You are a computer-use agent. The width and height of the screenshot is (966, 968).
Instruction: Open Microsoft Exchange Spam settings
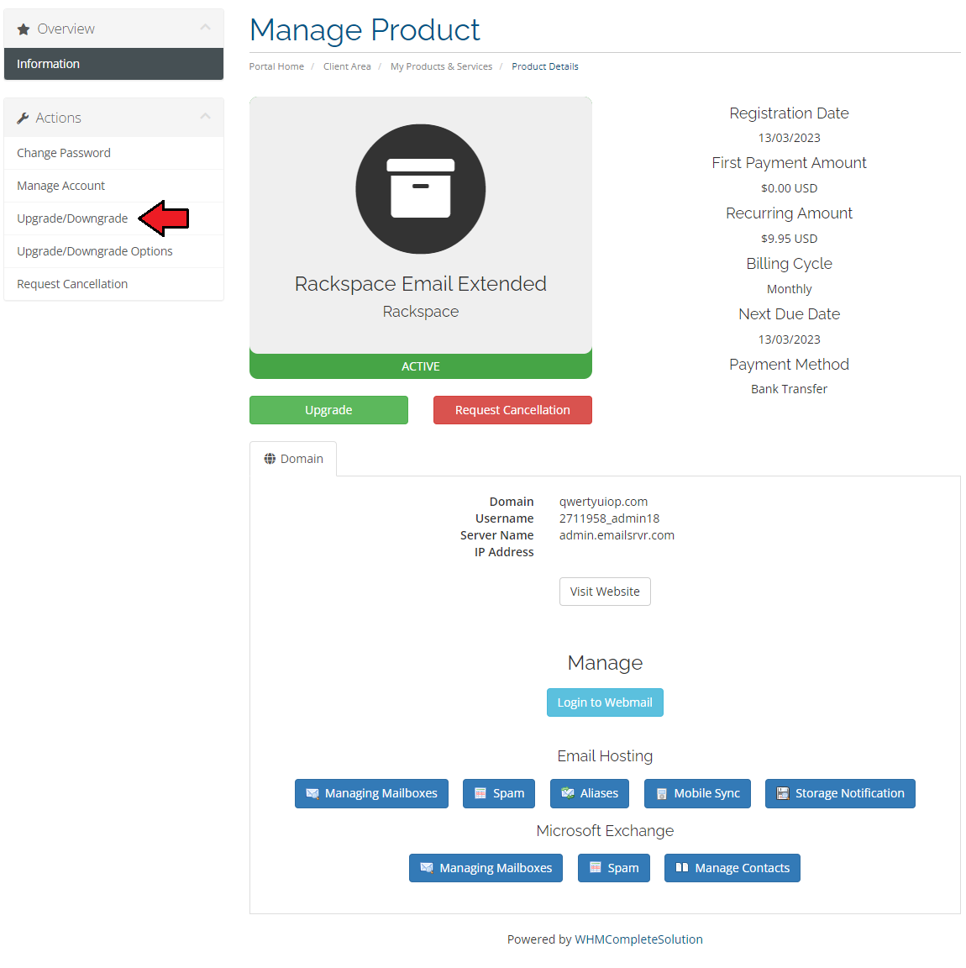click(x=613, y=868)
